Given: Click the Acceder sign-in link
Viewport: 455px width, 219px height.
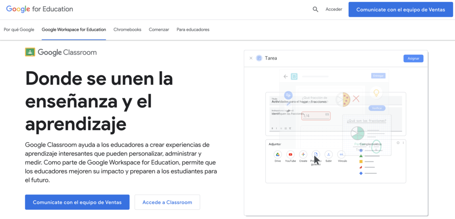Looking at the screenshot, I should tap(334, 10).
